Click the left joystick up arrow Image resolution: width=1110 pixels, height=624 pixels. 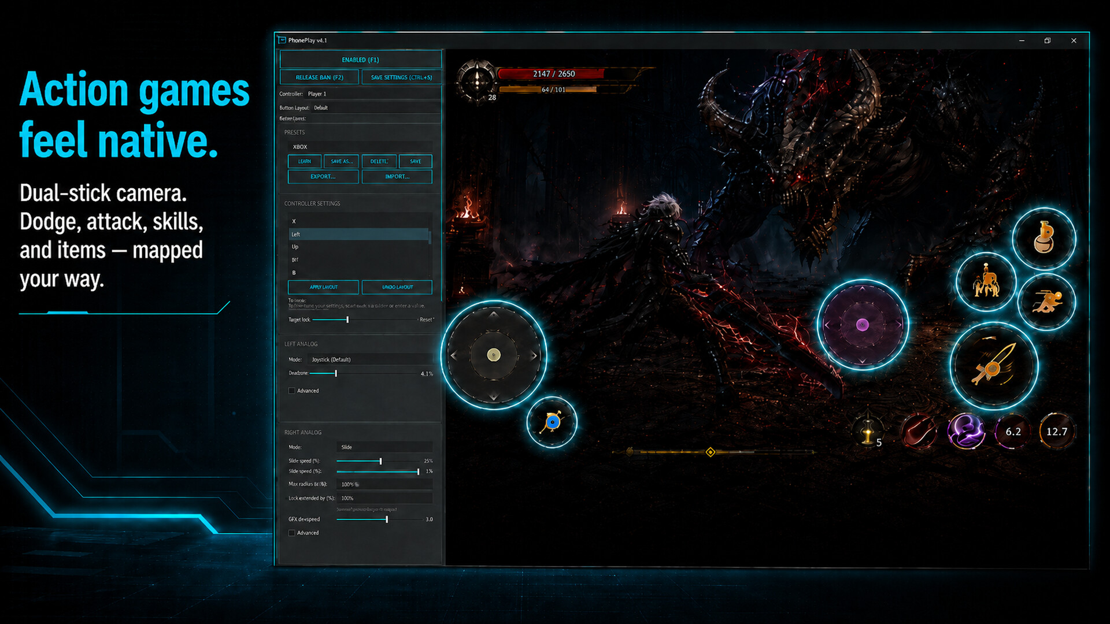coord(493,315)
